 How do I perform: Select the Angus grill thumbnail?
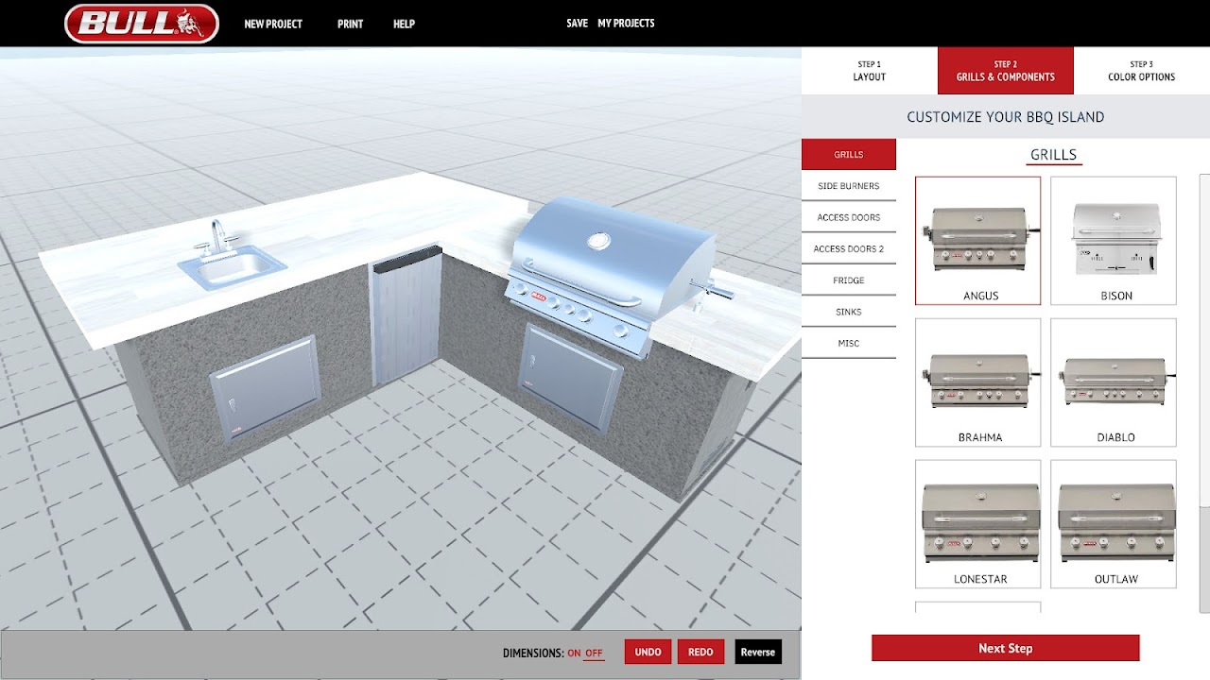click(977, 240)
